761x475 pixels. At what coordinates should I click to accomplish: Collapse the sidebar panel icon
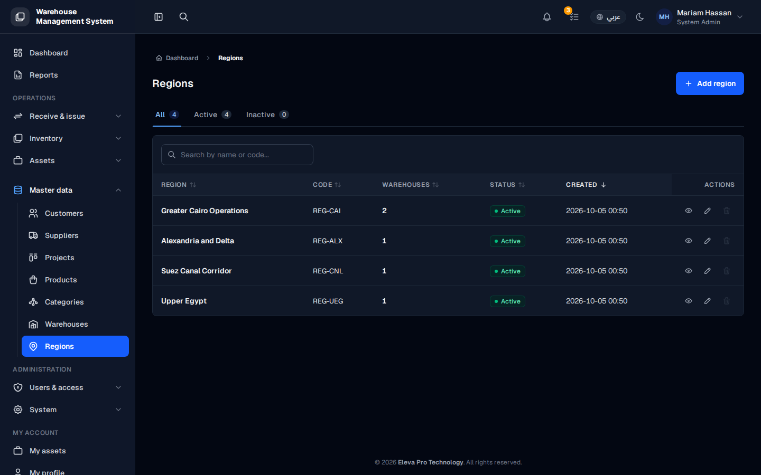tap(159, 17)
